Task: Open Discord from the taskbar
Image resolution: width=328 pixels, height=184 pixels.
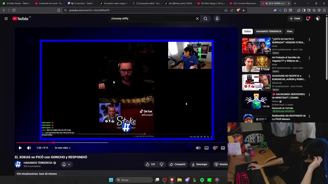Action: coord(187,180)
